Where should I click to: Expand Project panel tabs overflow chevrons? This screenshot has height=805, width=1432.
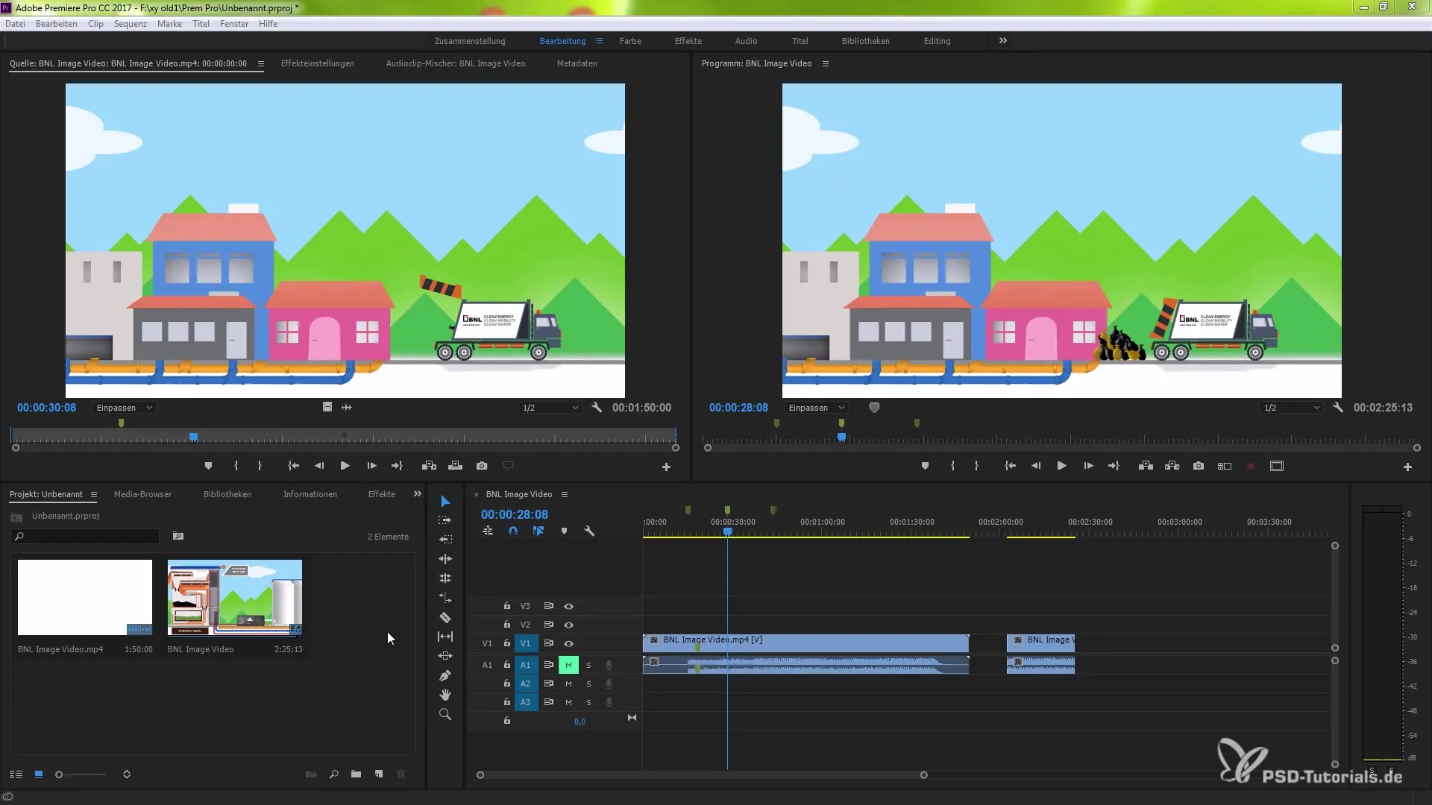[x=418, y=494]
